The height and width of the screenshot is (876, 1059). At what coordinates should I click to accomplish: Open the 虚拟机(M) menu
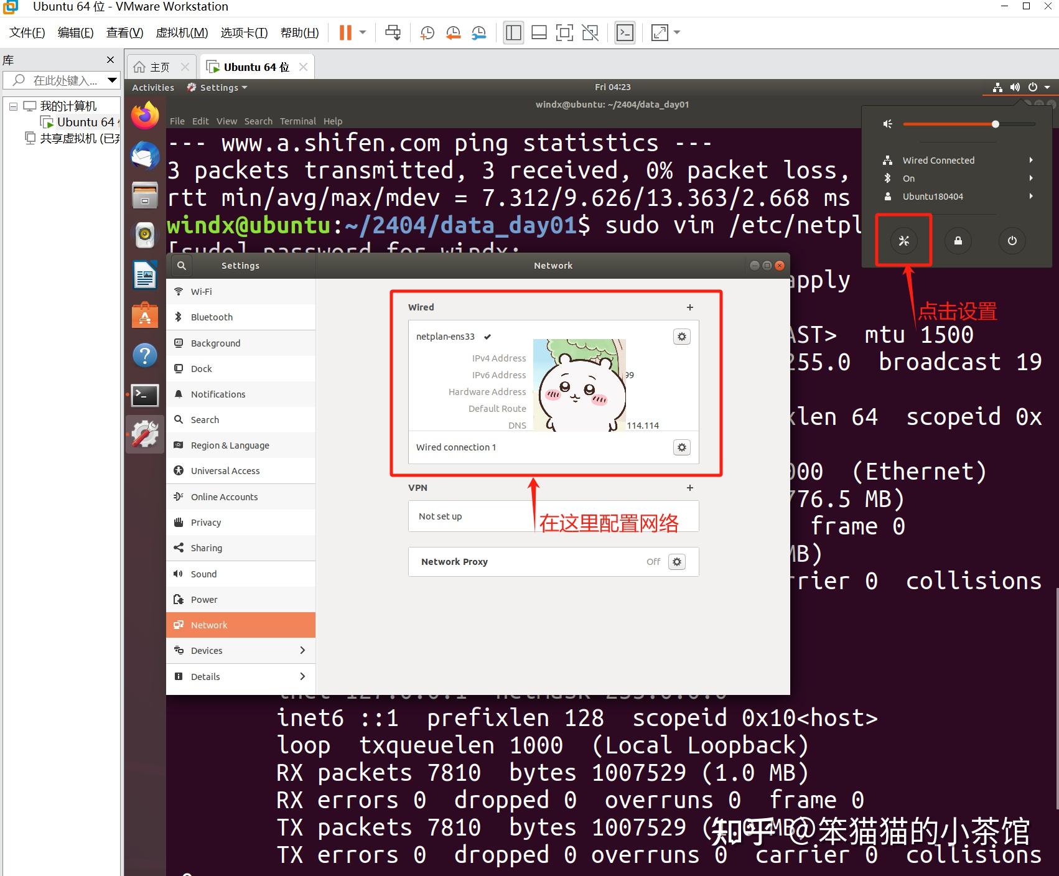181,32
